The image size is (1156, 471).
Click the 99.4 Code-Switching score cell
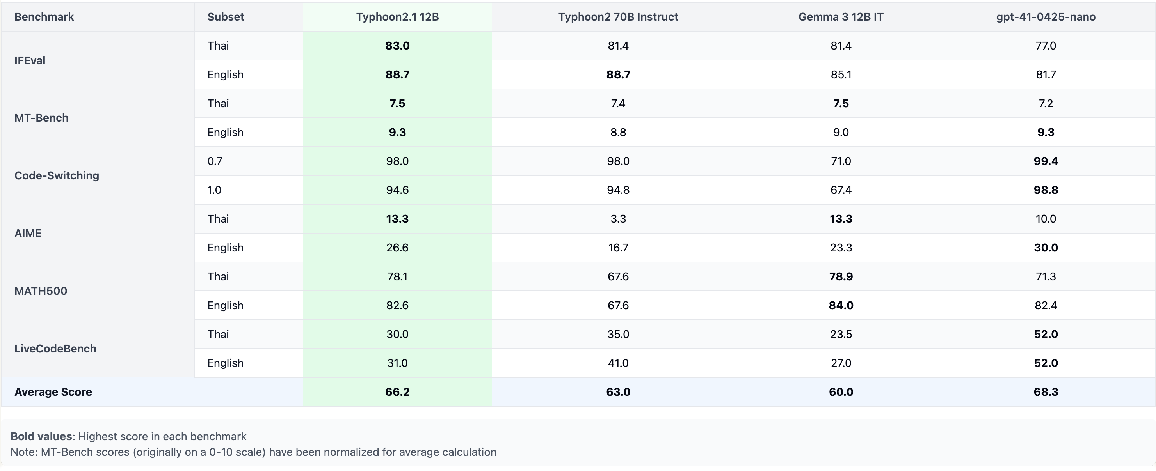coord(1046,161)
